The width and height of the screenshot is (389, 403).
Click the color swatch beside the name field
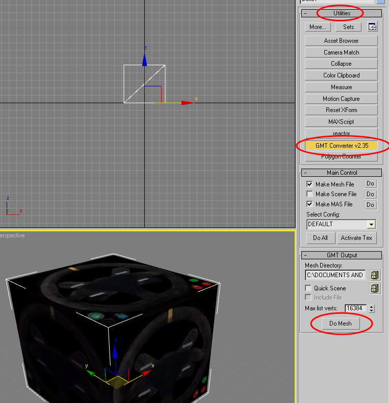380,2
